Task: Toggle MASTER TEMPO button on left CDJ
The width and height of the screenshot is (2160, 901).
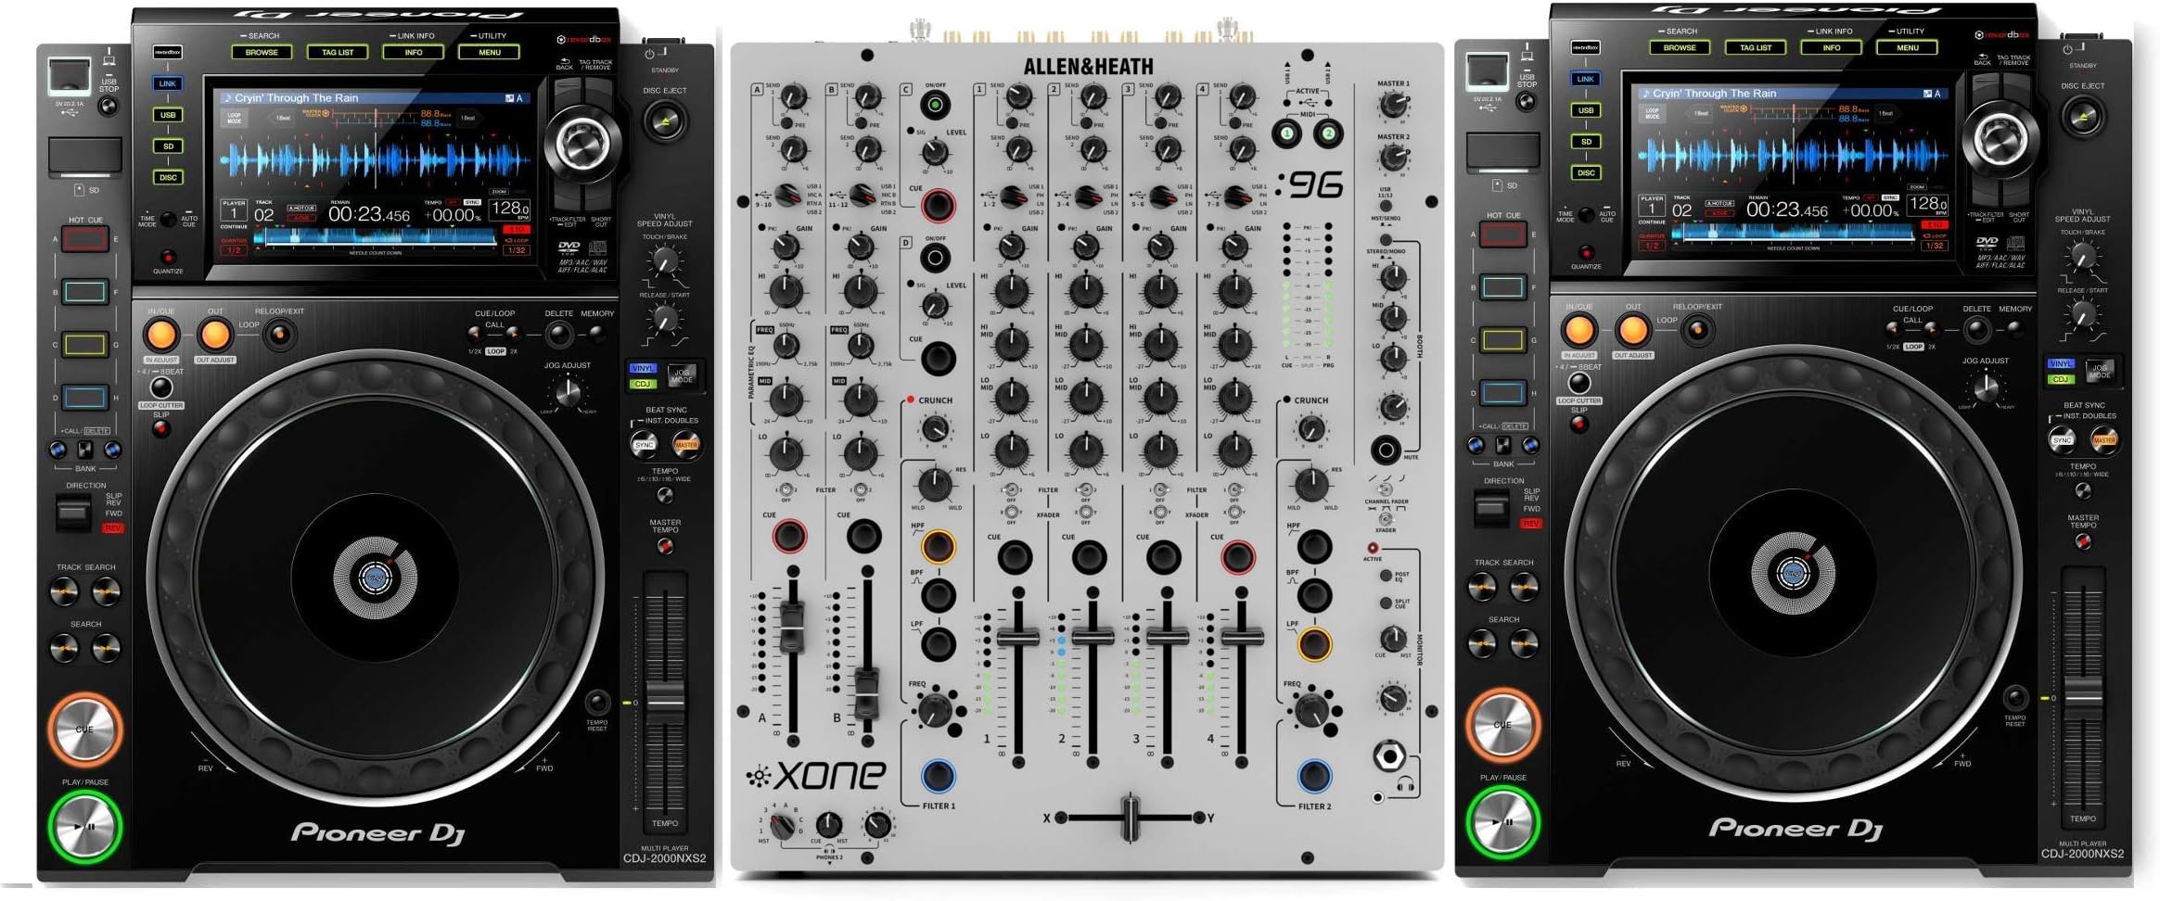Action: coord(665,547)
